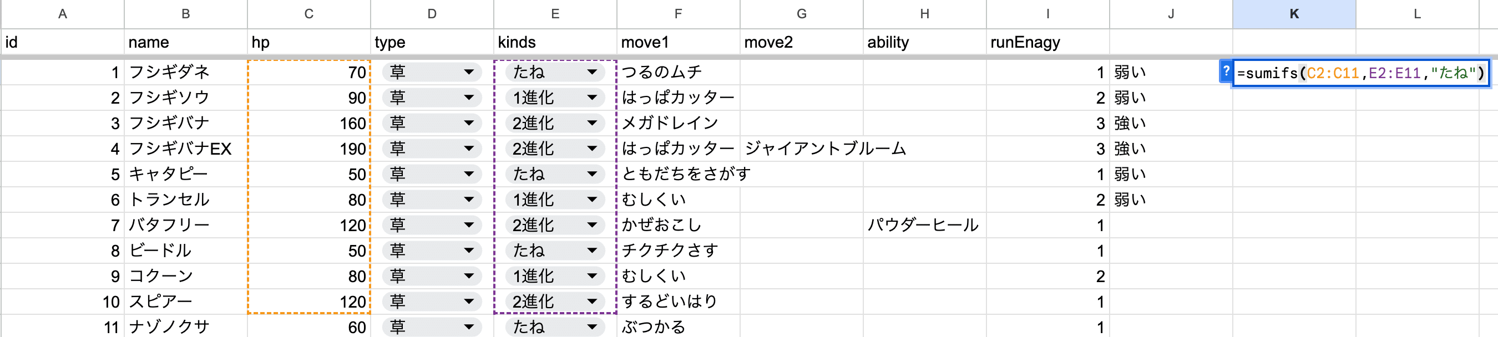Open type dropdown arrow in キャタピー row
Screen dimensions: 1498x337
point(469,174)
